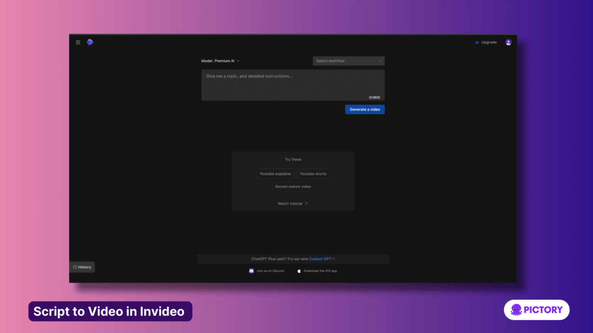Open the hamburger navigation menu

pyautogui.click(x=78, y=42)
